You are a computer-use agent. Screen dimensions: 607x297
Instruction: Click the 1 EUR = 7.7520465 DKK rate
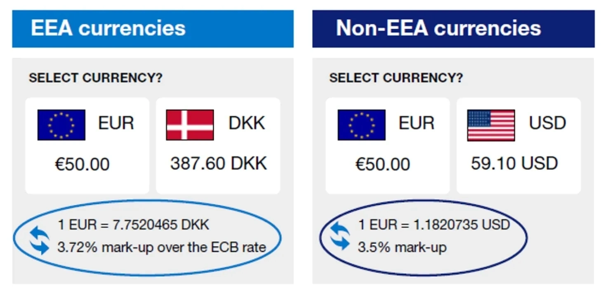coord(133,225)
